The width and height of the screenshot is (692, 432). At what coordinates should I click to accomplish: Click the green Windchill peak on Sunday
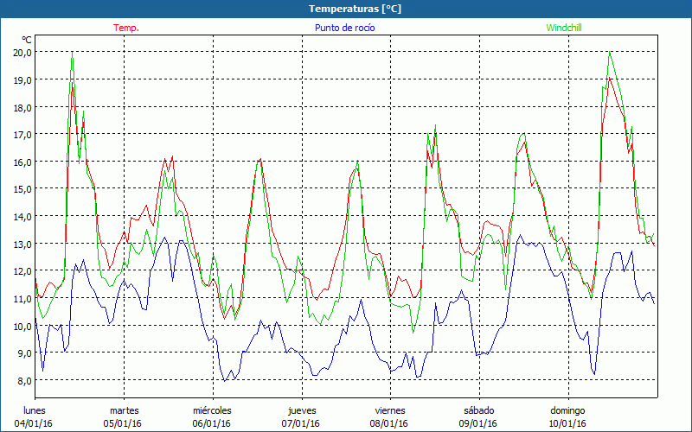(610, 53)
